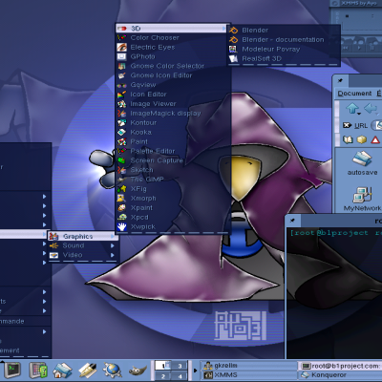Expand the Video submenu
Image resolution: width=382 pixels, height=382 pixels.
[83, 255]
